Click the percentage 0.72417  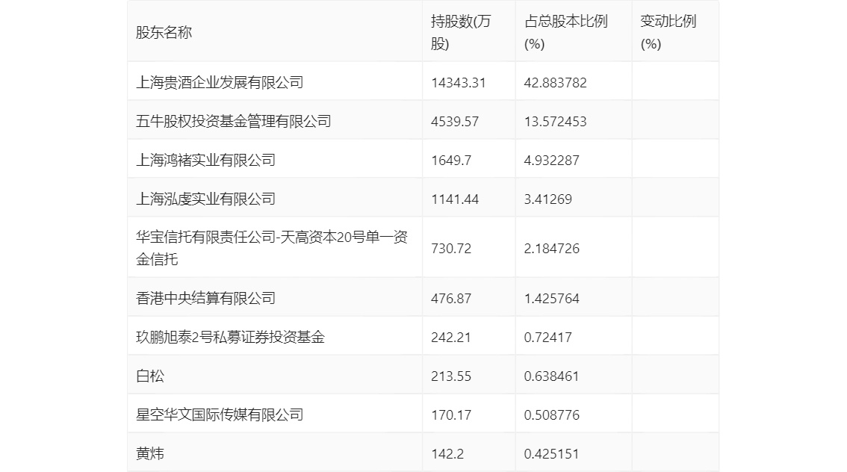pos(547,337)
